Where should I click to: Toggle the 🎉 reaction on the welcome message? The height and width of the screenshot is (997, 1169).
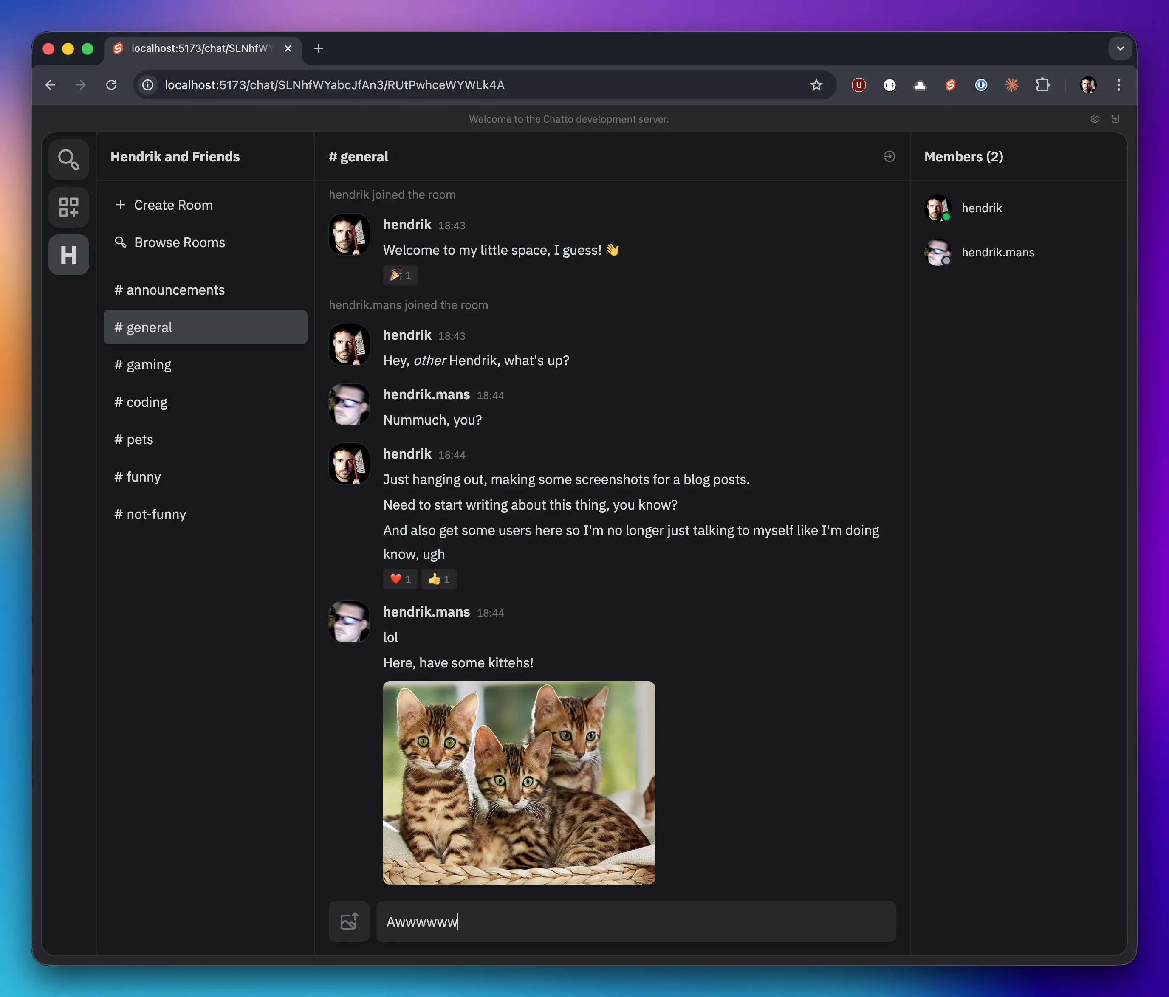[400, 275]
